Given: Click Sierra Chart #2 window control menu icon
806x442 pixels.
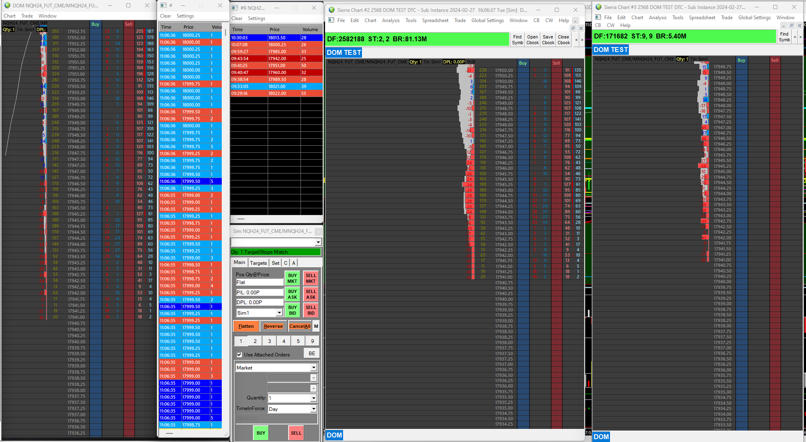Looking at the screenshot, I should [x=331, y=20].
